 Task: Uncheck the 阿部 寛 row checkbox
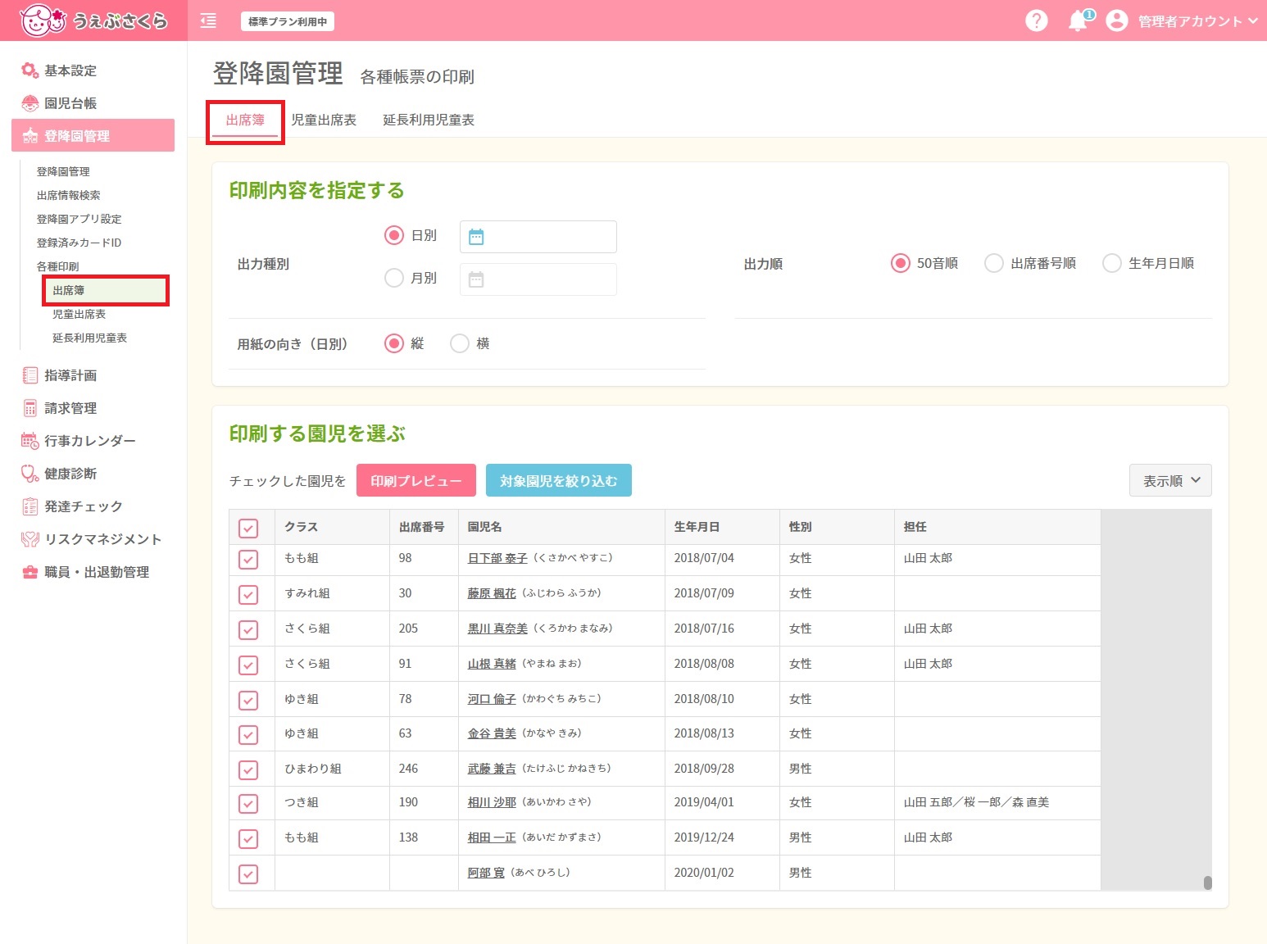point(248,874)
